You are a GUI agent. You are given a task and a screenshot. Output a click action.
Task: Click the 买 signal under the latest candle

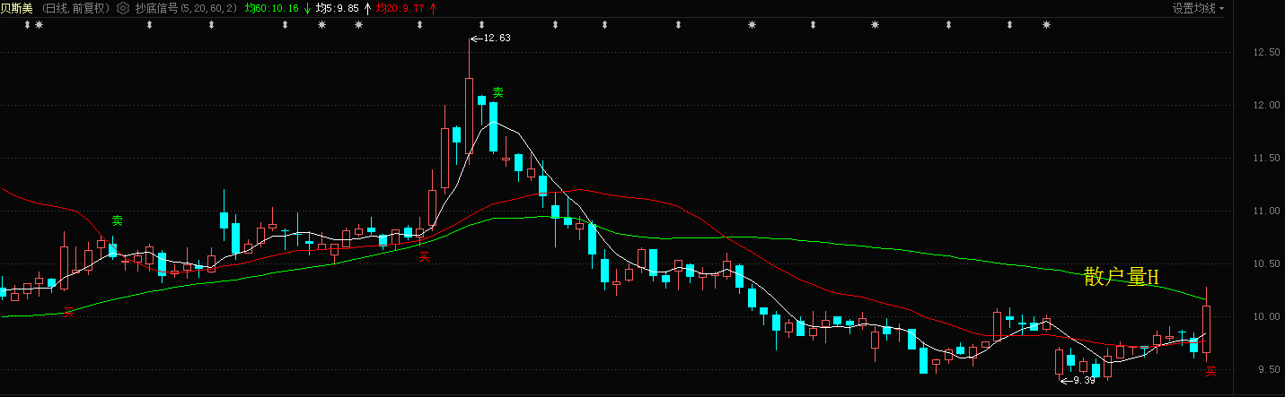click(x=1210, y=371)
